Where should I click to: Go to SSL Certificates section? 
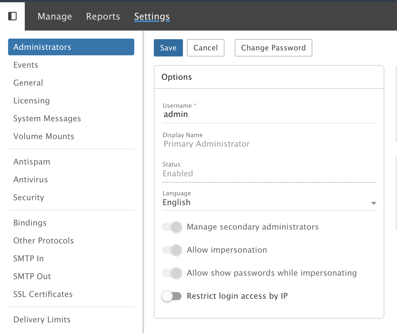coord(43,294)
